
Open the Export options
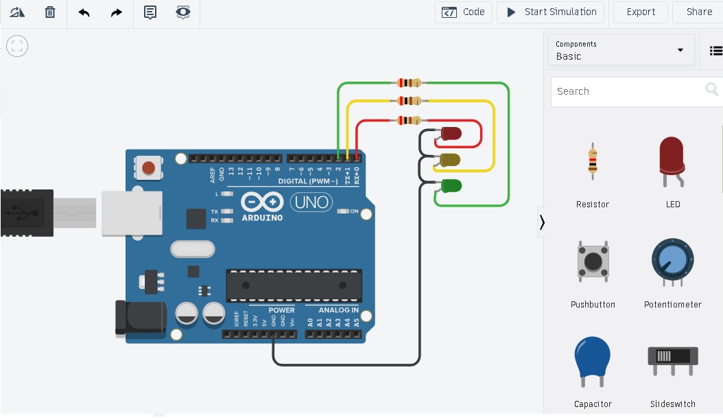639,12
